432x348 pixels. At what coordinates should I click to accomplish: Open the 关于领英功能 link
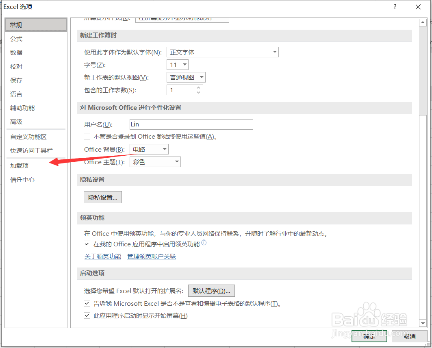[x=103, y=256]
